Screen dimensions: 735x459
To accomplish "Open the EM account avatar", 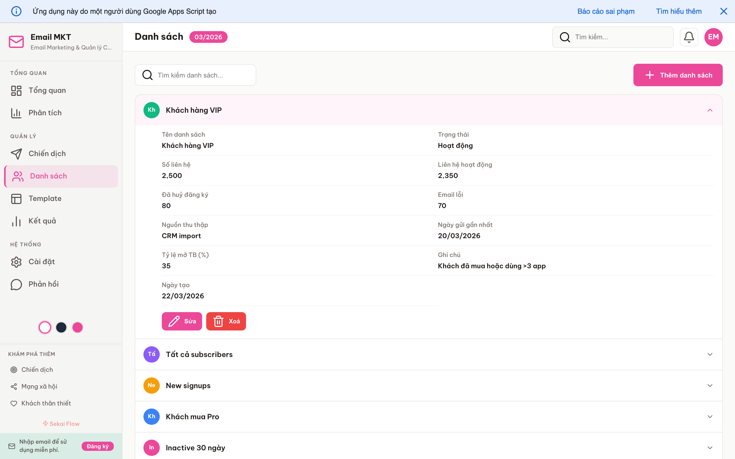I will tap(713, 37).
